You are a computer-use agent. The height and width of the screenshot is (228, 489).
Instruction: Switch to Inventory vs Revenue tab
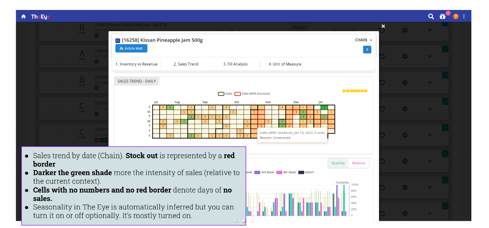136,64
